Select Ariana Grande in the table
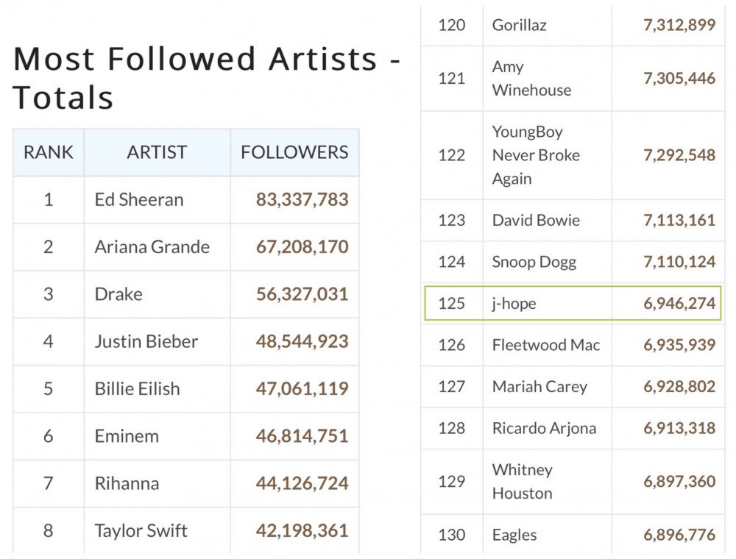 click(x=152, y=246)
